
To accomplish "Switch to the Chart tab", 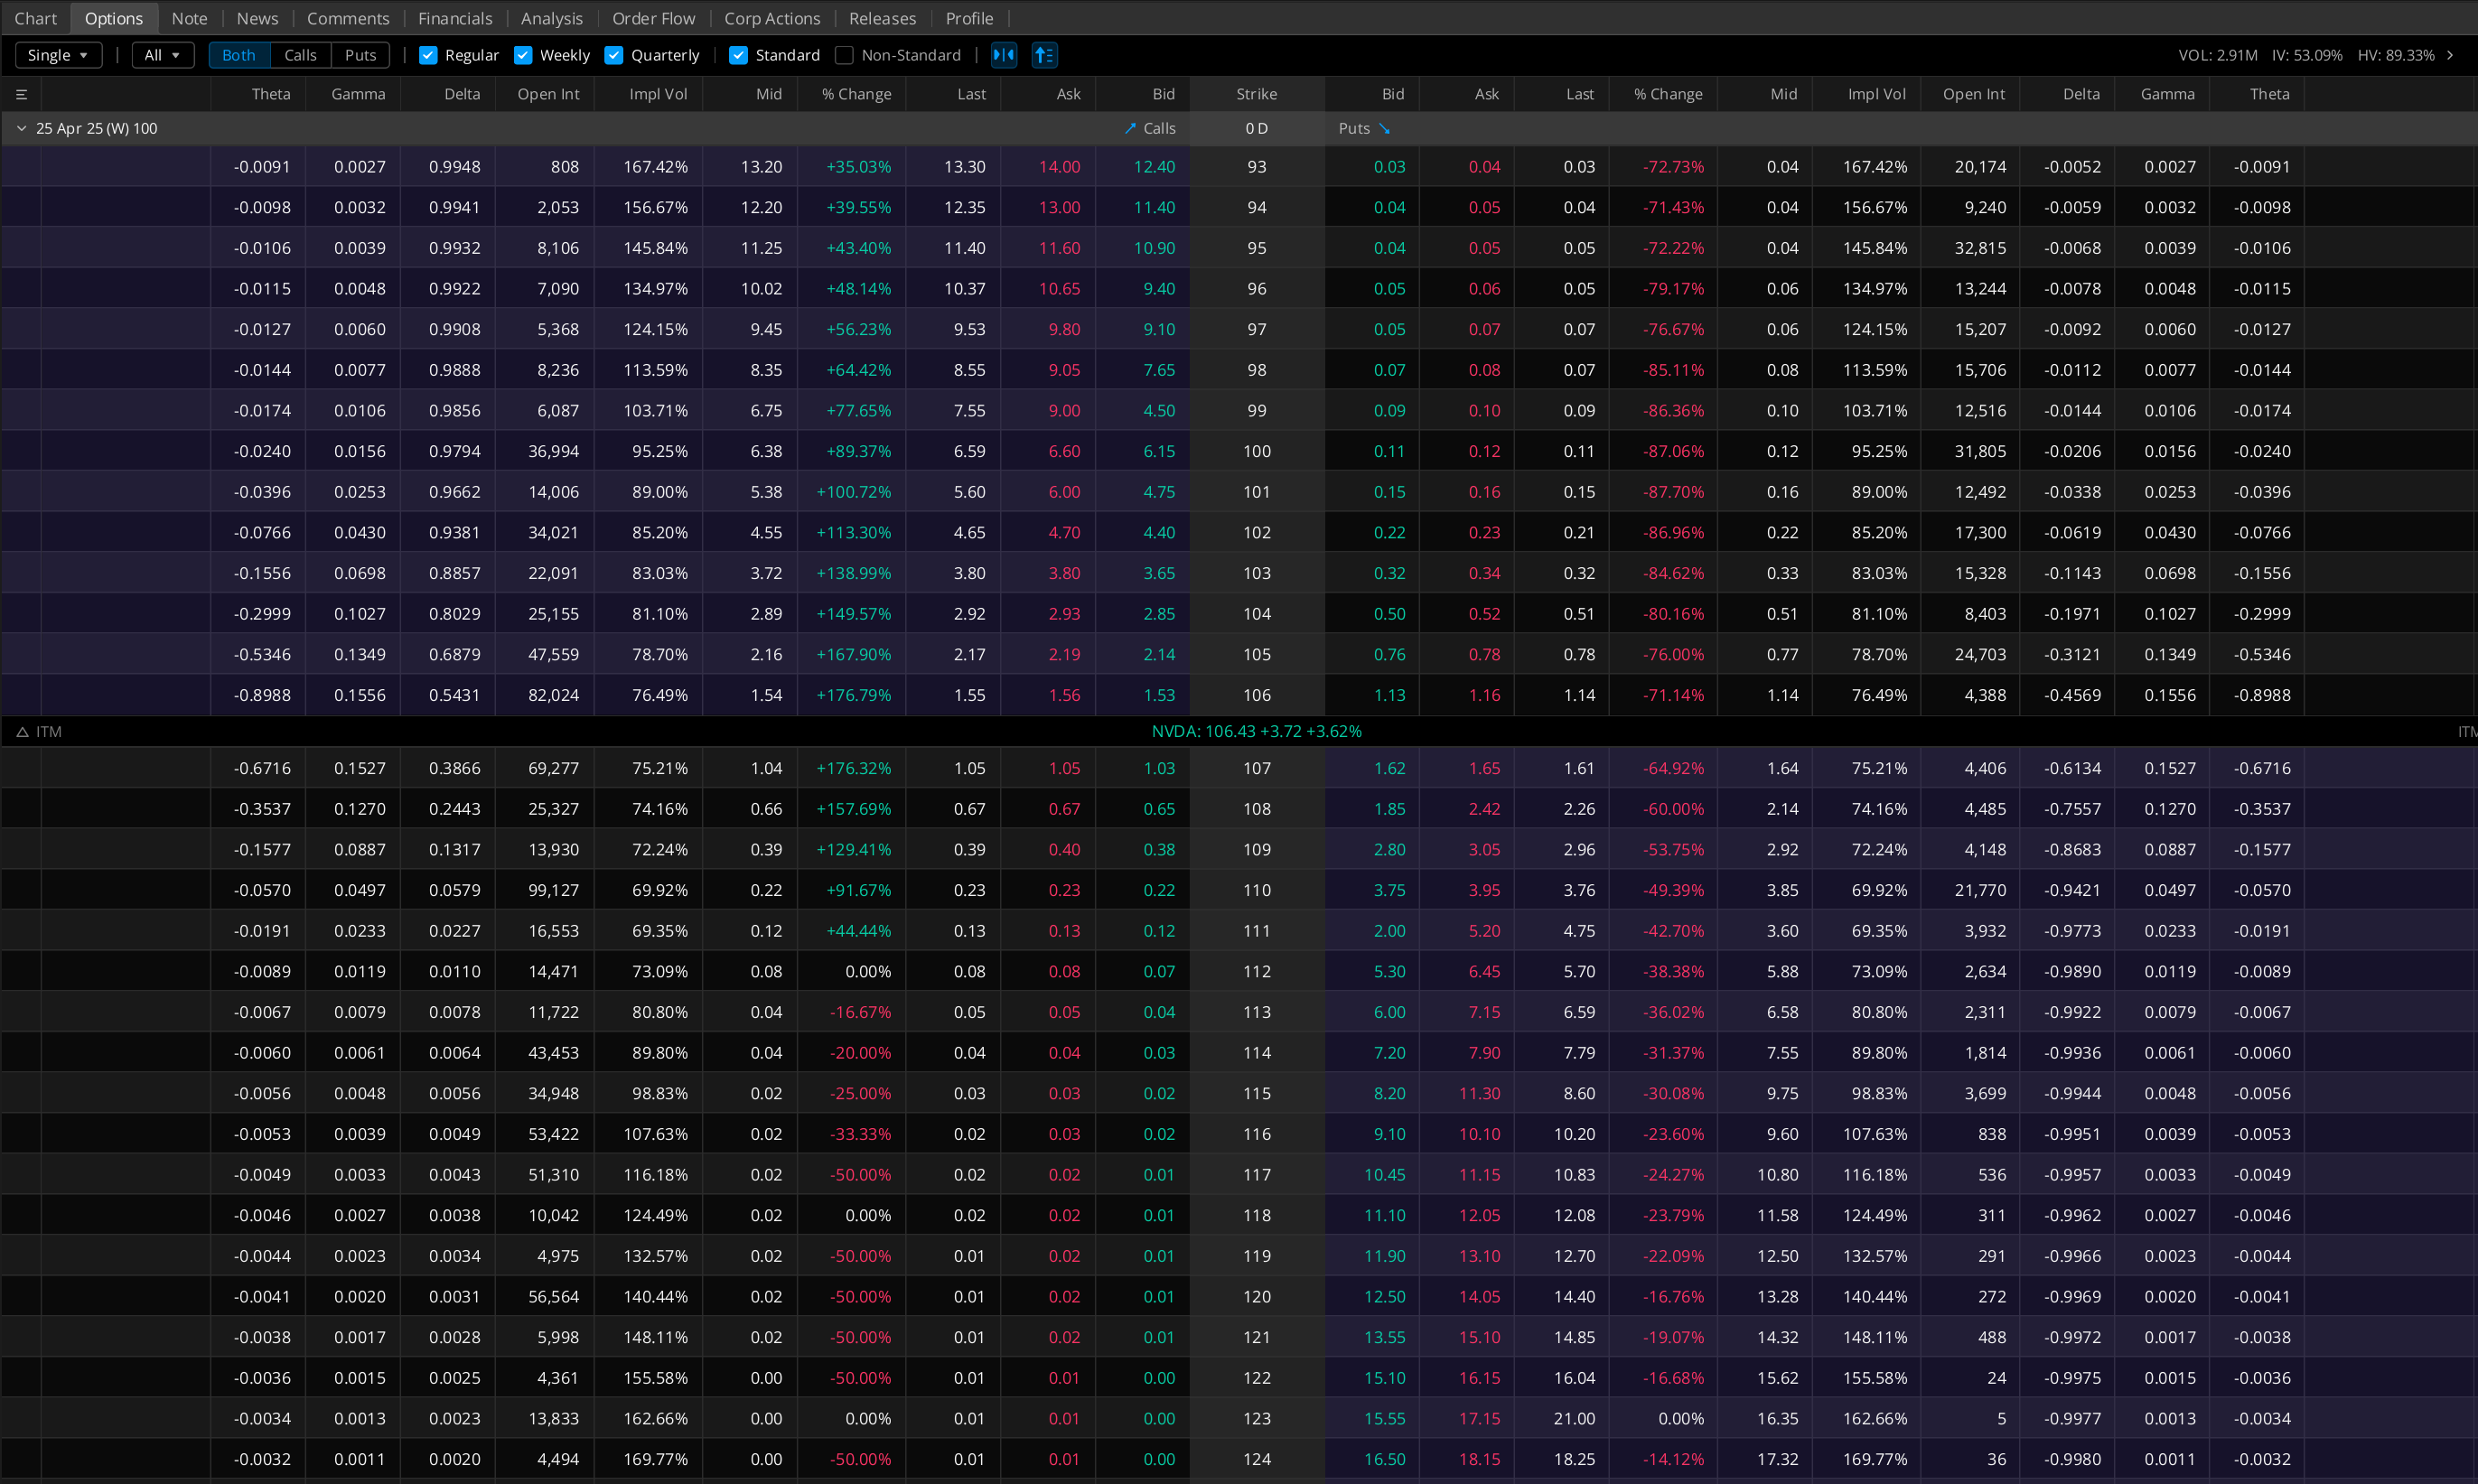I will point(36,18).
